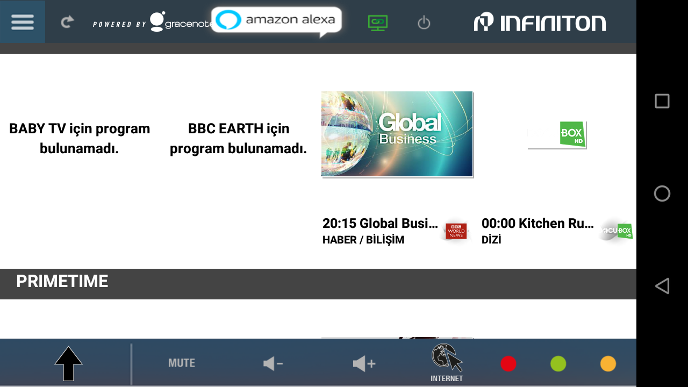Open the BOX HD channel thumbnail

pos(557,134)
